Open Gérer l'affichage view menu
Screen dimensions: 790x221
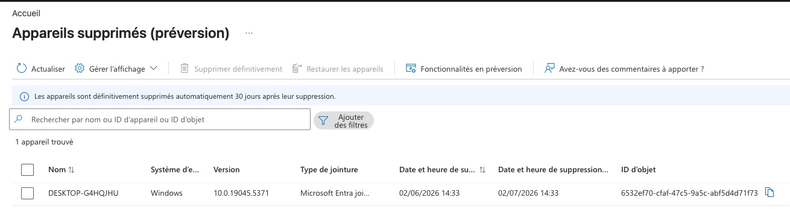tap(116, 69)
